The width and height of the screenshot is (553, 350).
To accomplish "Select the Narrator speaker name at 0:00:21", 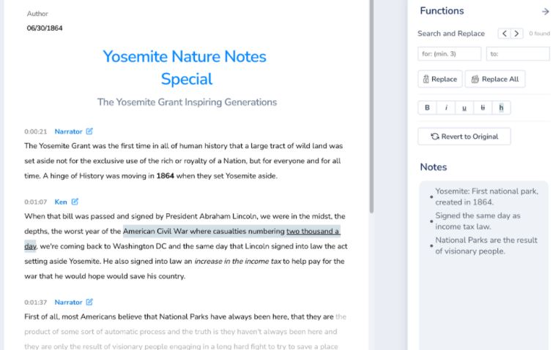I will click(68, 132).
